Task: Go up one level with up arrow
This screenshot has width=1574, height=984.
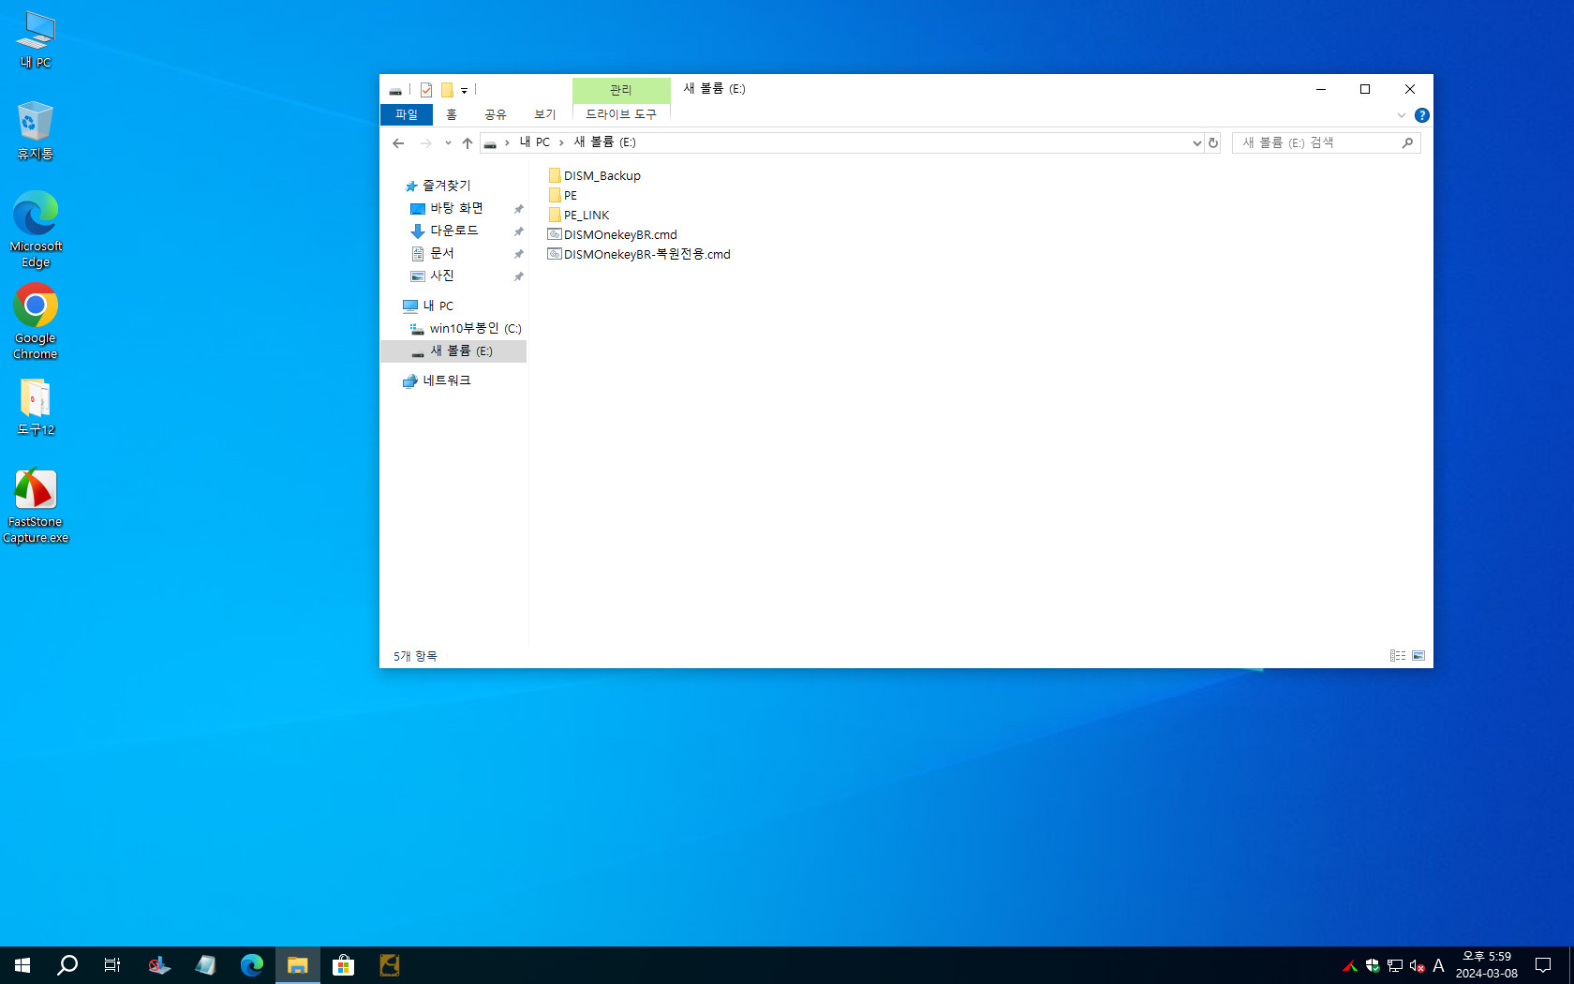Action: (468, 143)
